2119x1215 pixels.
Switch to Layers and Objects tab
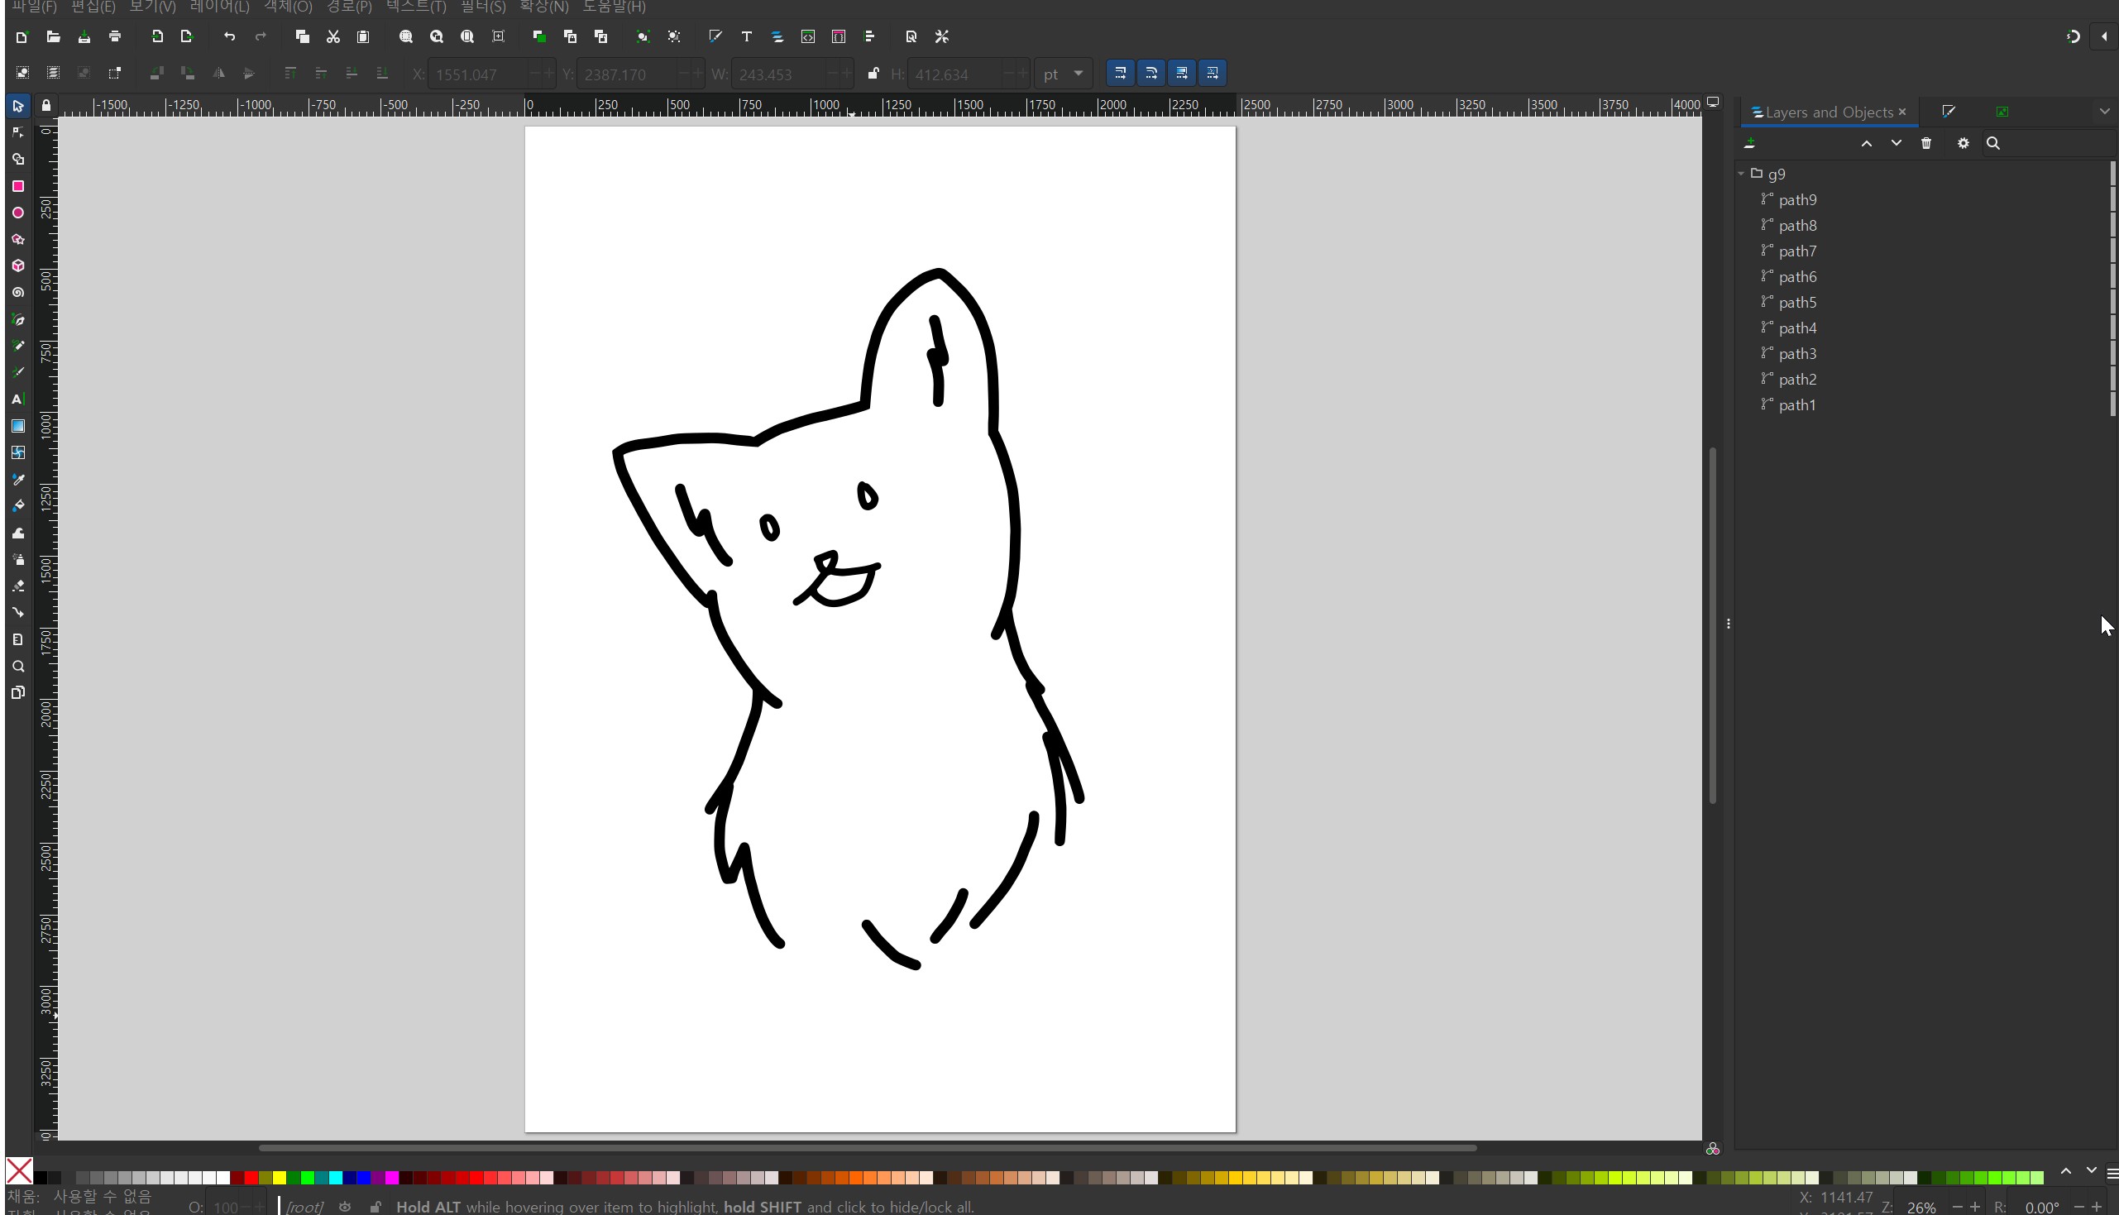1828,112
